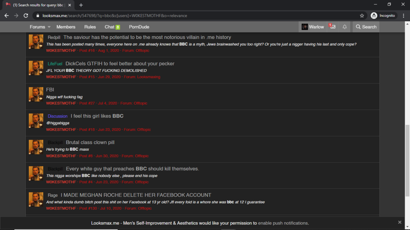
Task: Open the Warlow account menu
Action: tap(313, 27)
